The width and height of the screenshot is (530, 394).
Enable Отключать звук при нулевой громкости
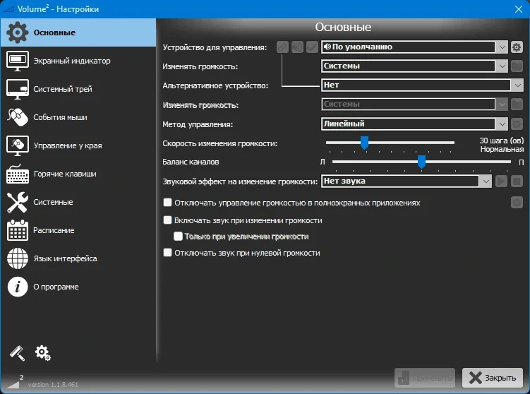168,253
